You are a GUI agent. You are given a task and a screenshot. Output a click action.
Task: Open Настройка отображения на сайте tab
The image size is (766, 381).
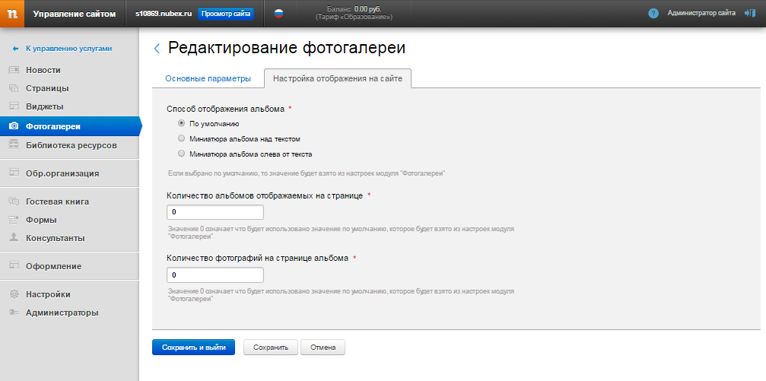pos(338,78)
